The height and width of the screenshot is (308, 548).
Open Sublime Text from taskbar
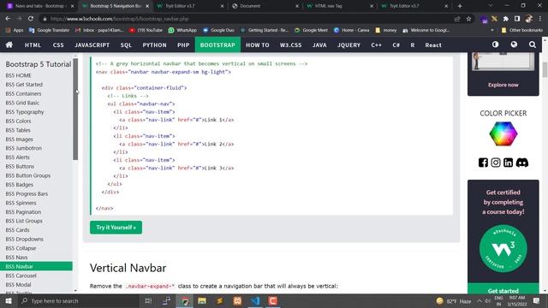click(x=219, y=300)
